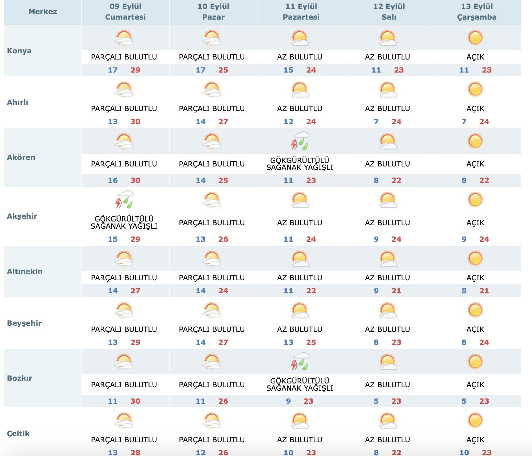Click Konya's 13 Eylül clear sun icon
The width and height of the screenshot is (532, 456).
(475, 38)
